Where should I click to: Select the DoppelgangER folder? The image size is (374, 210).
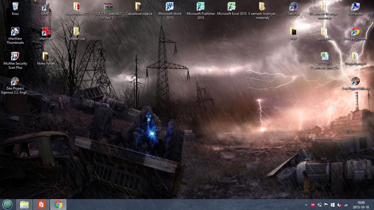(356, 59)
